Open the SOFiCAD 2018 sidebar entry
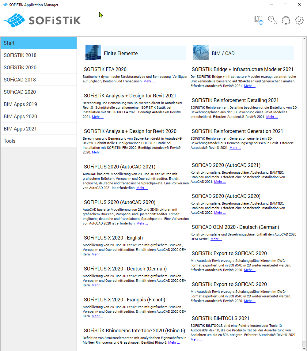The width and height of the screenshot is (307, 351). tap(38, 80)
